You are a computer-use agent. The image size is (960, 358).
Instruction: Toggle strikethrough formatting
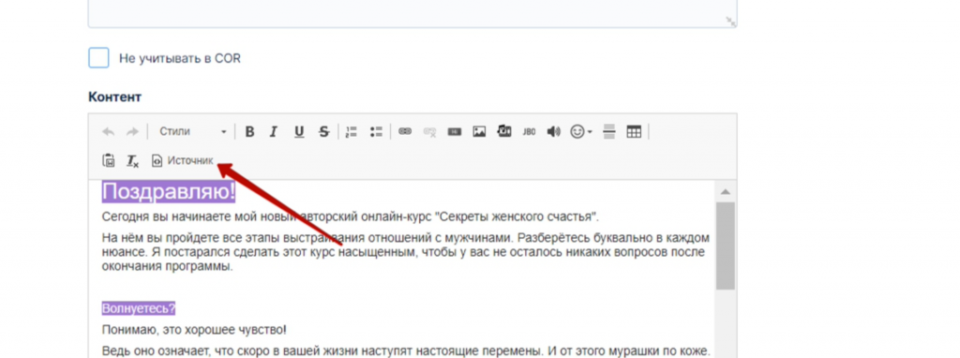(x=323, y=131)
